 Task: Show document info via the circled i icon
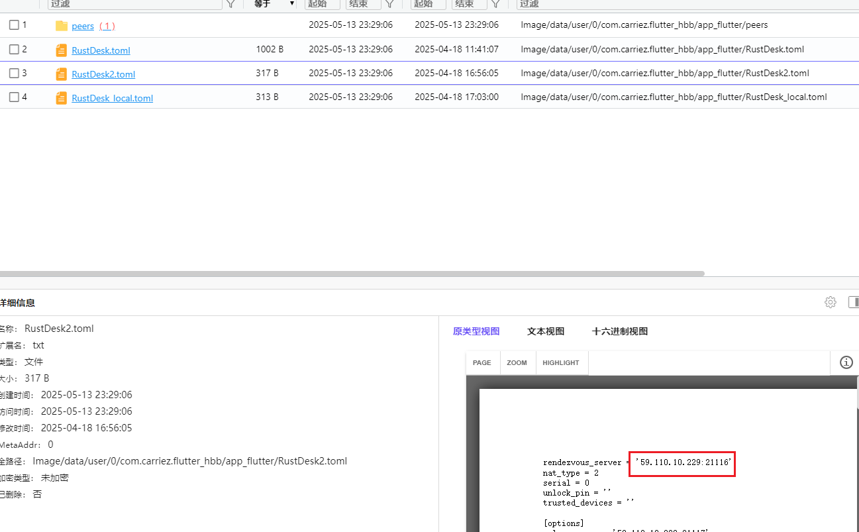846,362
